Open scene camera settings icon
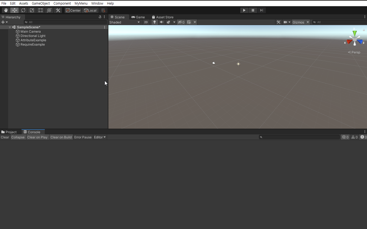The image size is (367, 229). pyautogui.click(x=285, y=22)
